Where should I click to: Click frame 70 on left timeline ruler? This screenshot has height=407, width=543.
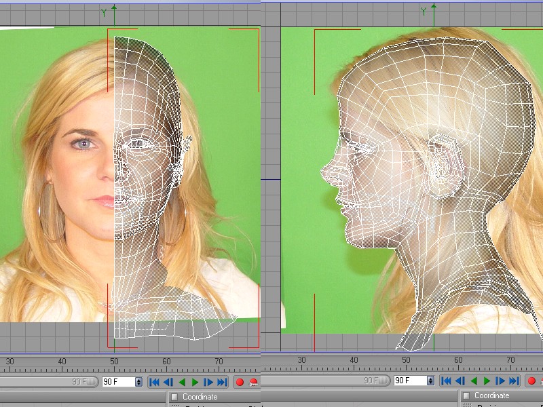coord(219,362)
